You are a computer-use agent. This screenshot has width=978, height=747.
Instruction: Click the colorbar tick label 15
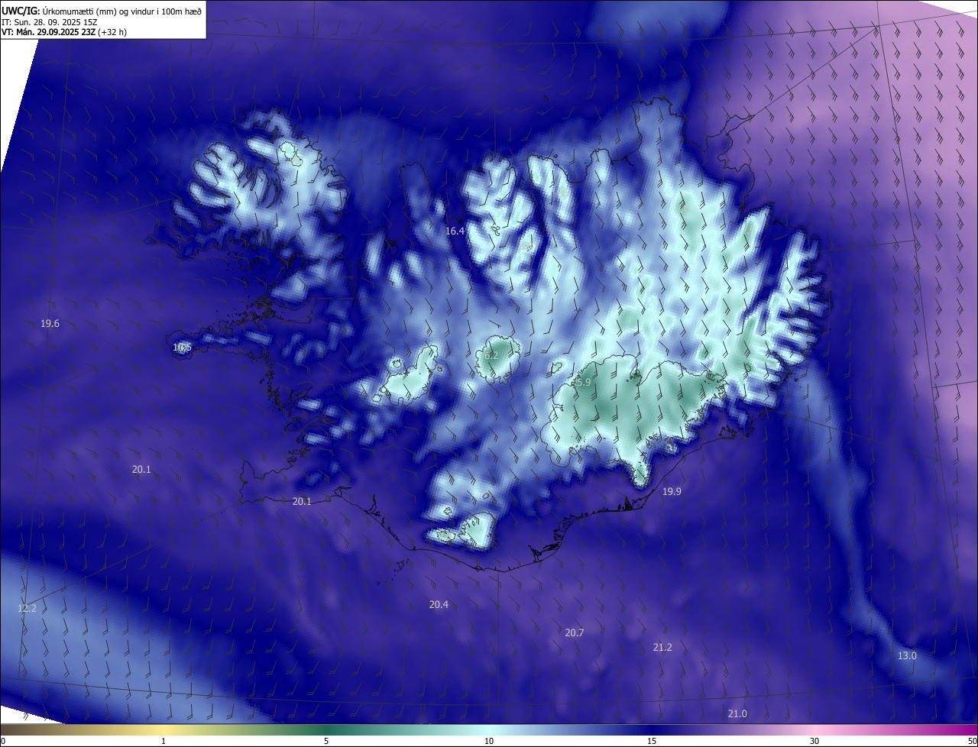coord(652,742)
